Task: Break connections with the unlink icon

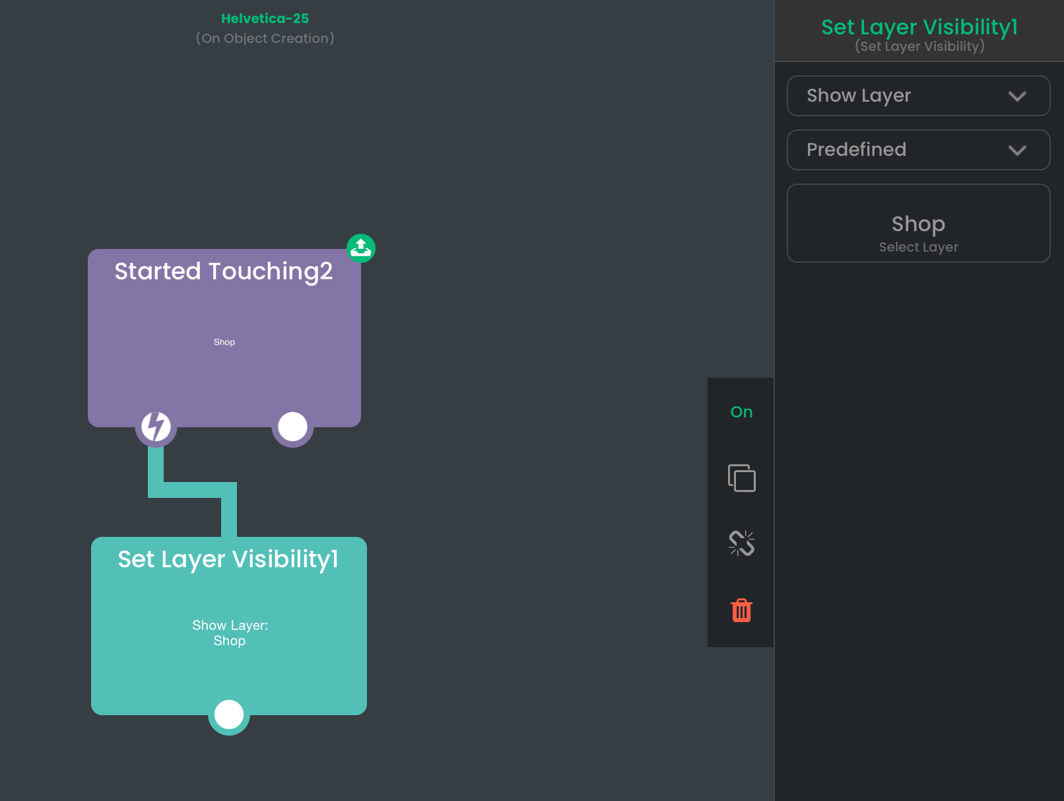Action: [741, 543]
